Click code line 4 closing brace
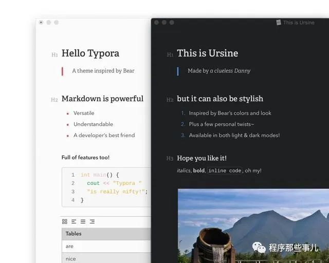 (82, 200)
